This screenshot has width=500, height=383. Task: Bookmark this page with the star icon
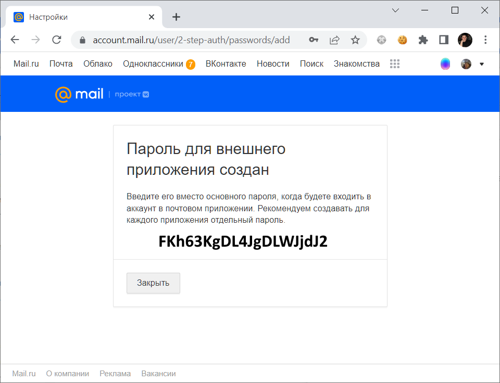click(355, 40)
